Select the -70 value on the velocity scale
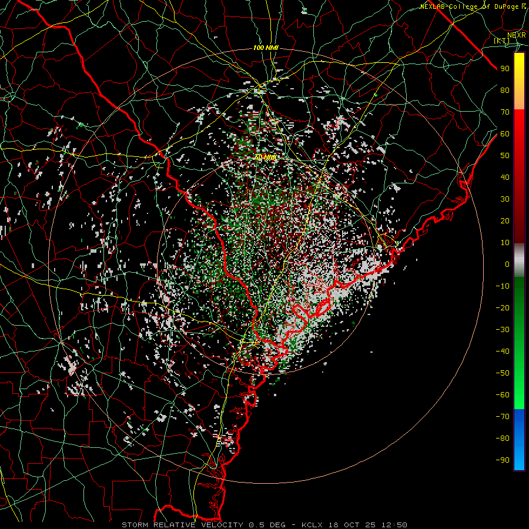Image resolution: width=529 pixels, height=529 pixels. click(x=503, y=416)
